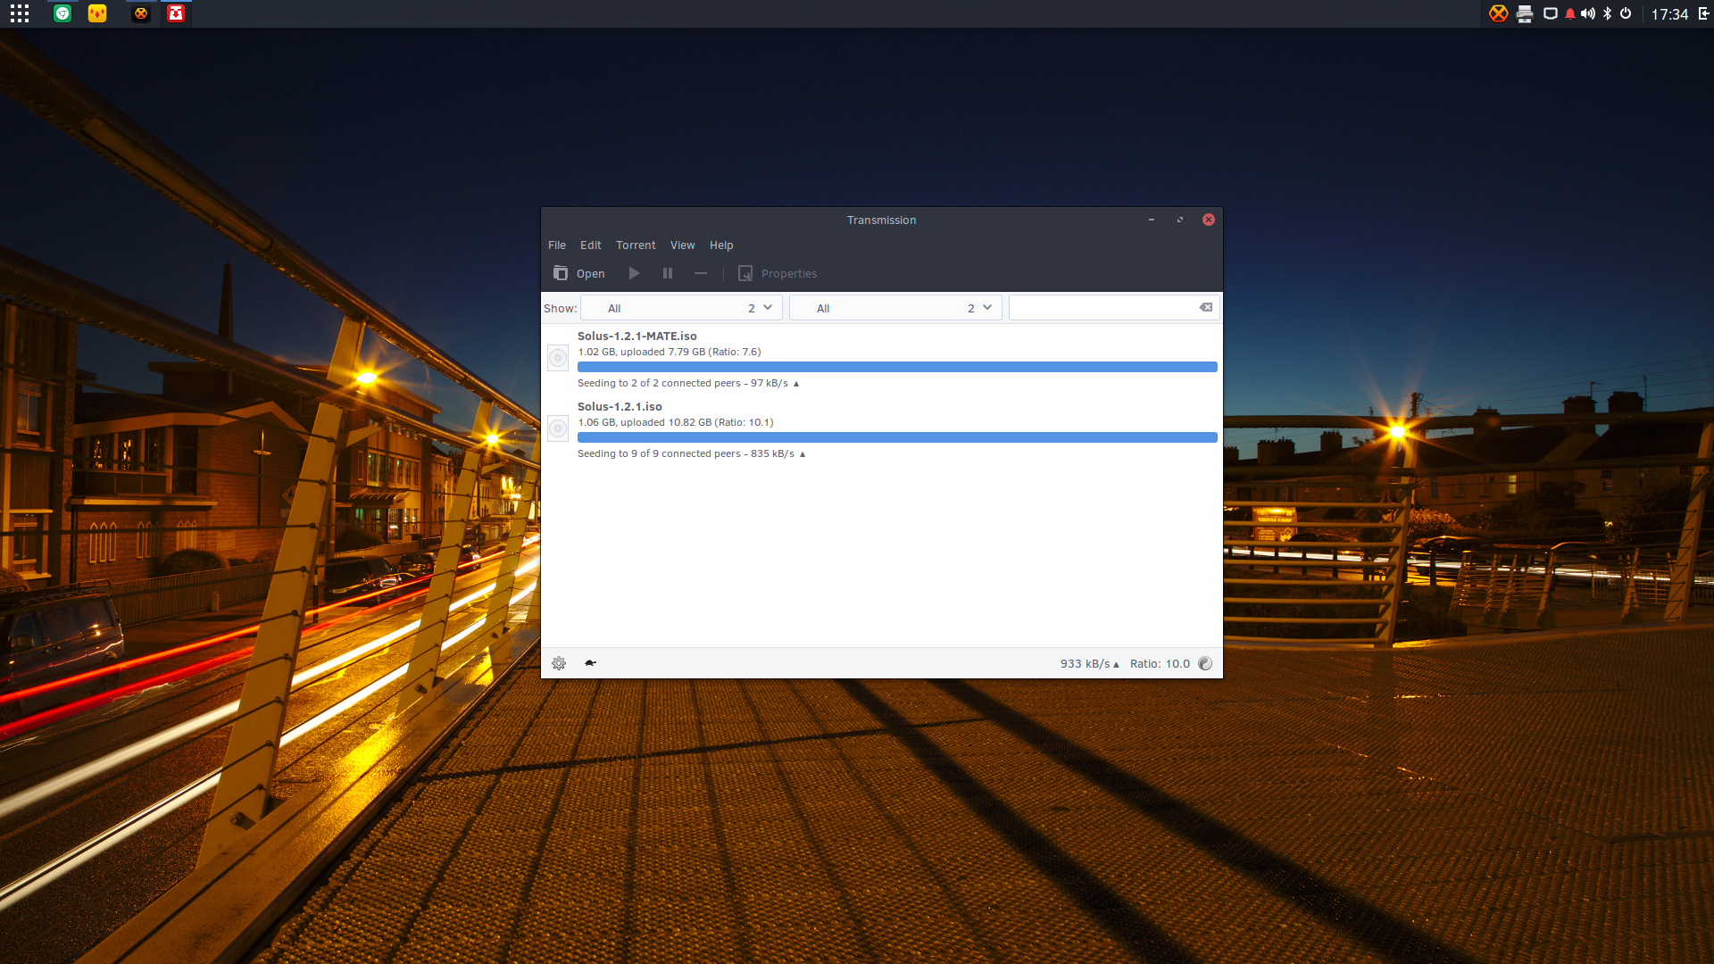
Task: Open the gear options menu in status bar
Action: point(559,663)
